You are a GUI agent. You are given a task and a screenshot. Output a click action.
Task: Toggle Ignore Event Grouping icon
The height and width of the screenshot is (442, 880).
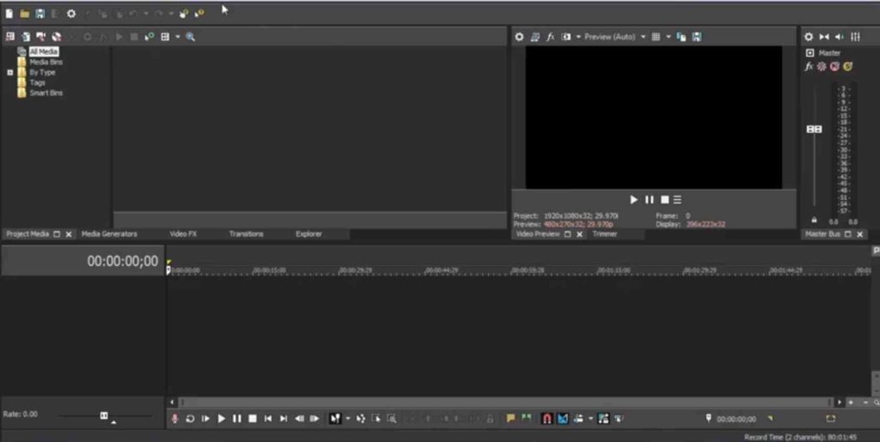point(619,419)
